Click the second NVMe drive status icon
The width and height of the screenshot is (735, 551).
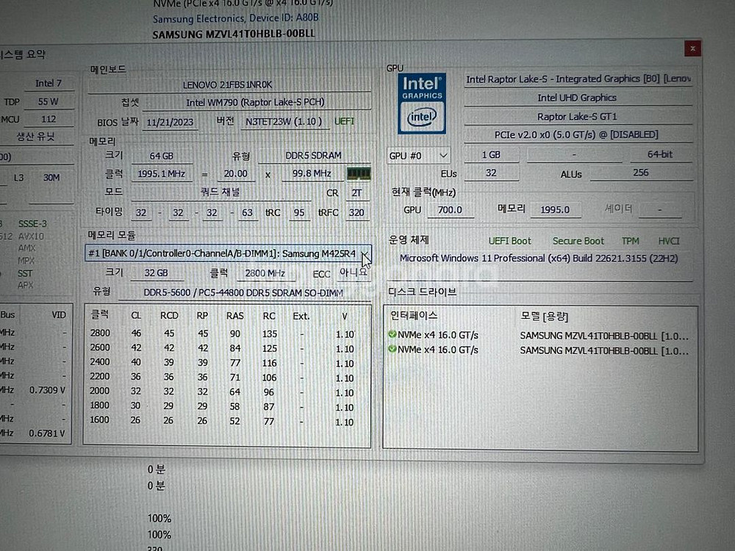click(x=392, y=349)
